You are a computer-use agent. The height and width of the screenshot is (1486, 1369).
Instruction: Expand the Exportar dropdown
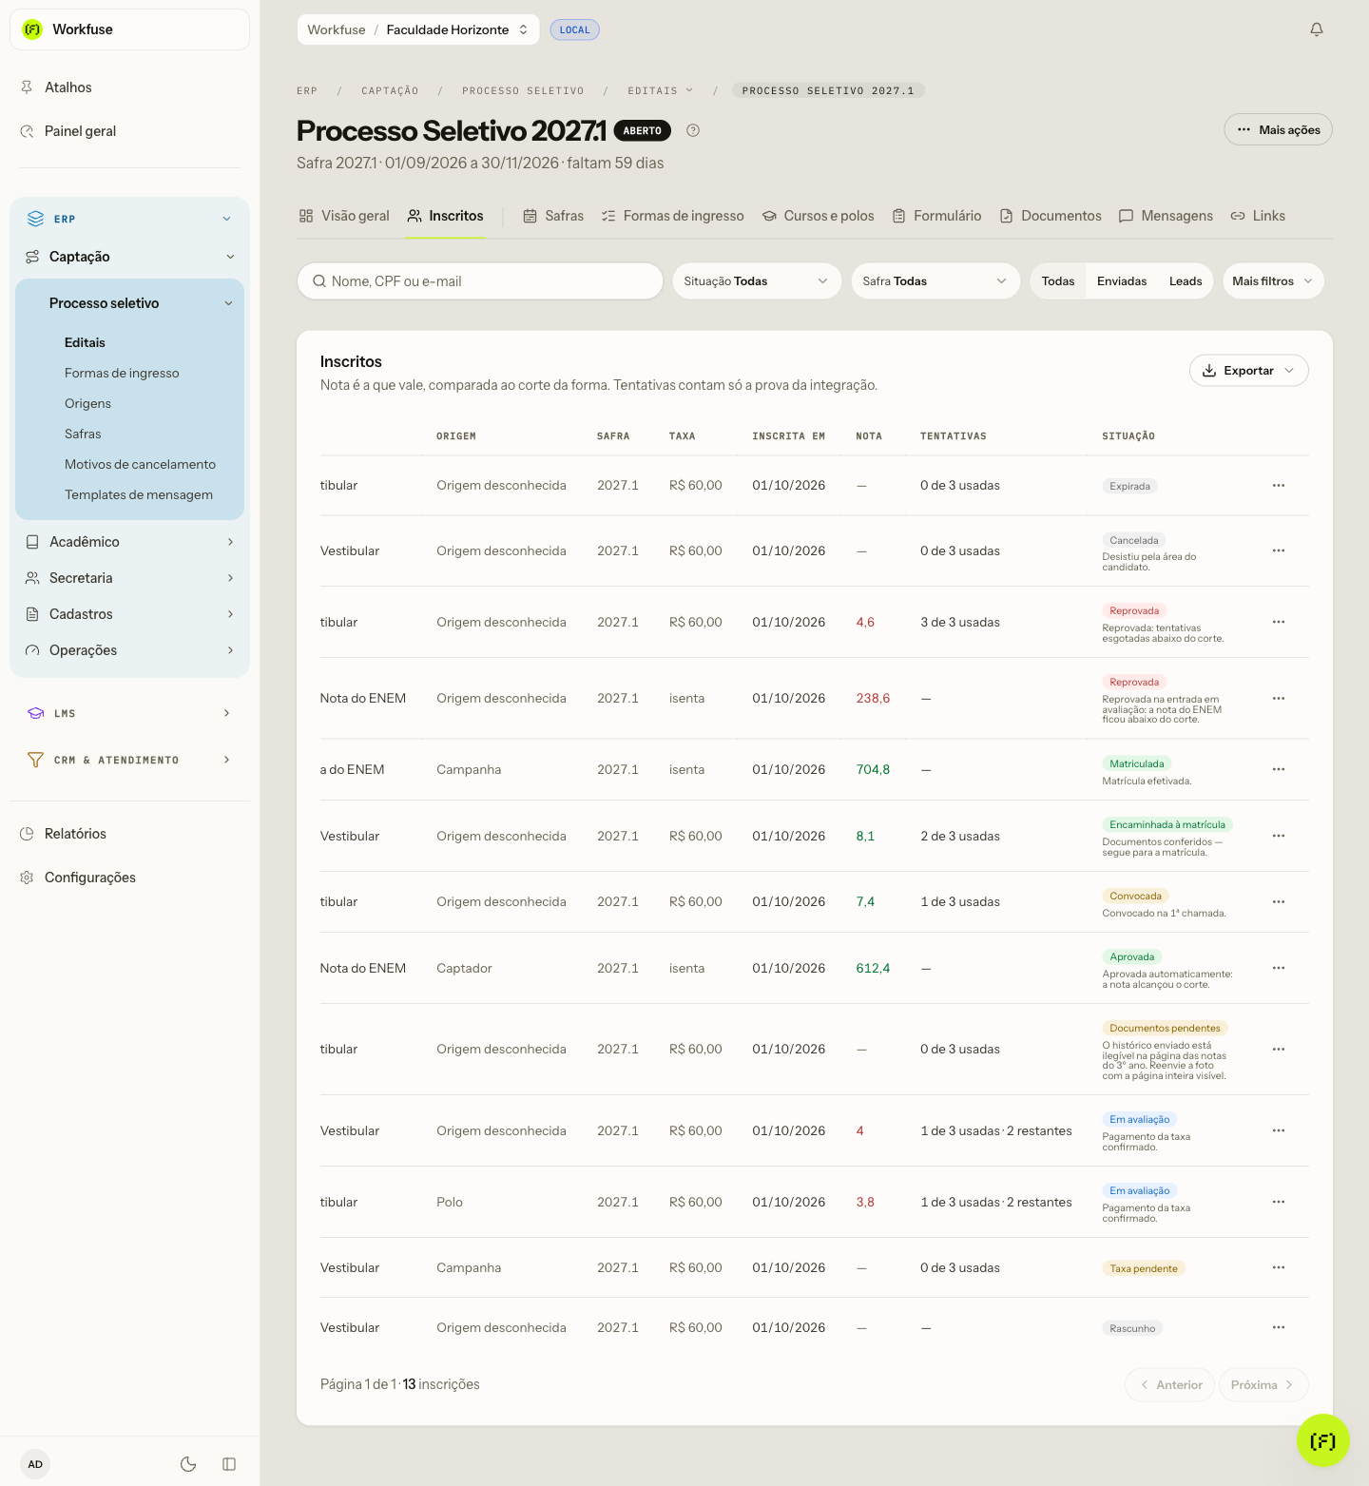click(x=1248, y=371)
